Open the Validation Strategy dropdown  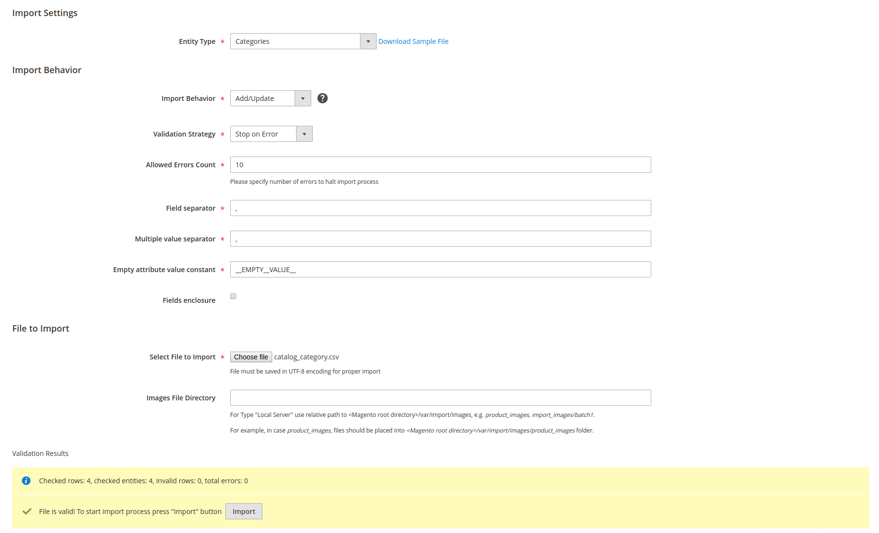point(262,134)
